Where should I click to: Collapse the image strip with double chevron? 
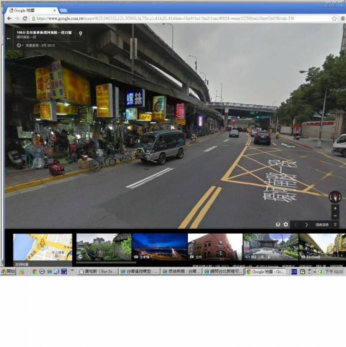click(335, 225)
